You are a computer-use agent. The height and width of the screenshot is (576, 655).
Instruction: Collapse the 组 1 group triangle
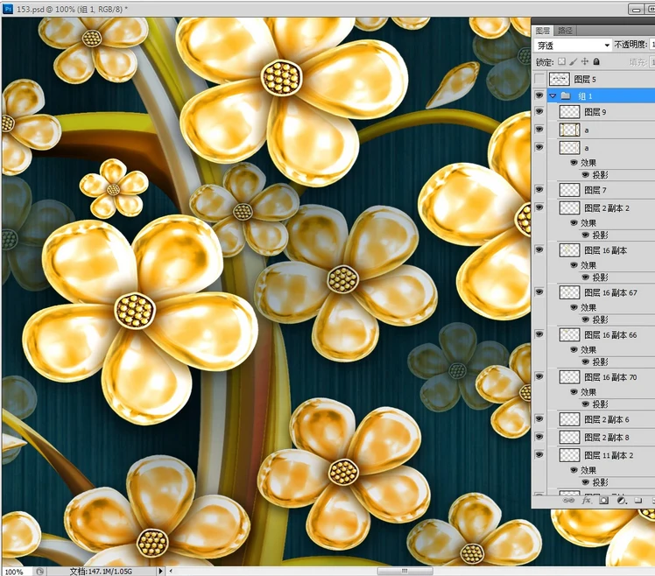(x=553, y=95)
